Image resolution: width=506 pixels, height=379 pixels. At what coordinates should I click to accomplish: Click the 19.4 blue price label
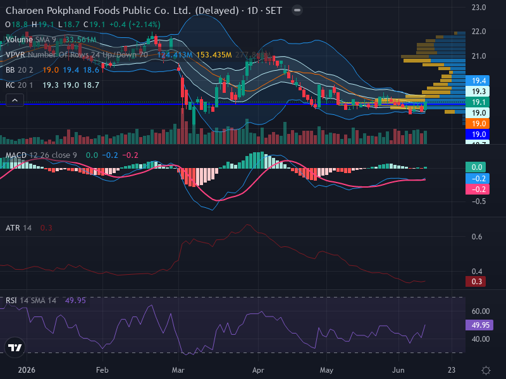pyautogui.click(x=478, y=81)
